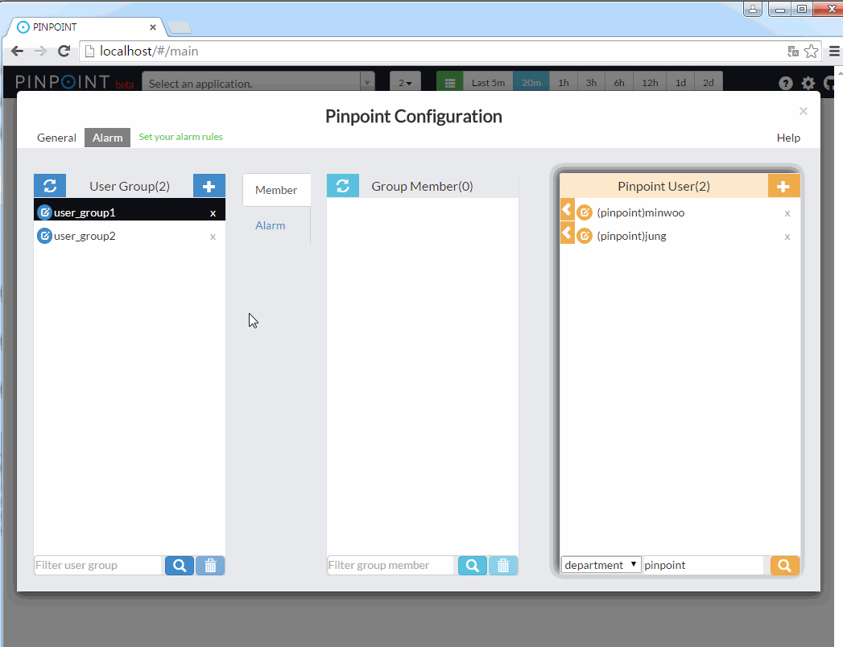Delete (pinpoint)minwoo with x

tap(787, 213)
